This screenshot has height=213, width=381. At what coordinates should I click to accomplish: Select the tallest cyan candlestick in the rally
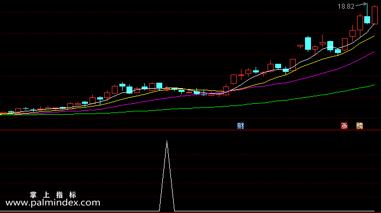tap(308, 44)
